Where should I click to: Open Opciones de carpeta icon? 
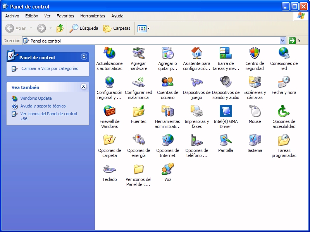pyautogui.click(x=109, y=140)
